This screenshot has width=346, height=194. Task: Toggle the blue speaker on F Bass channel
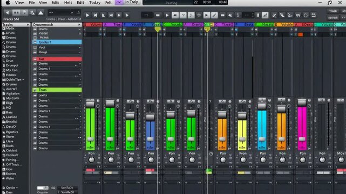(236, 30)
